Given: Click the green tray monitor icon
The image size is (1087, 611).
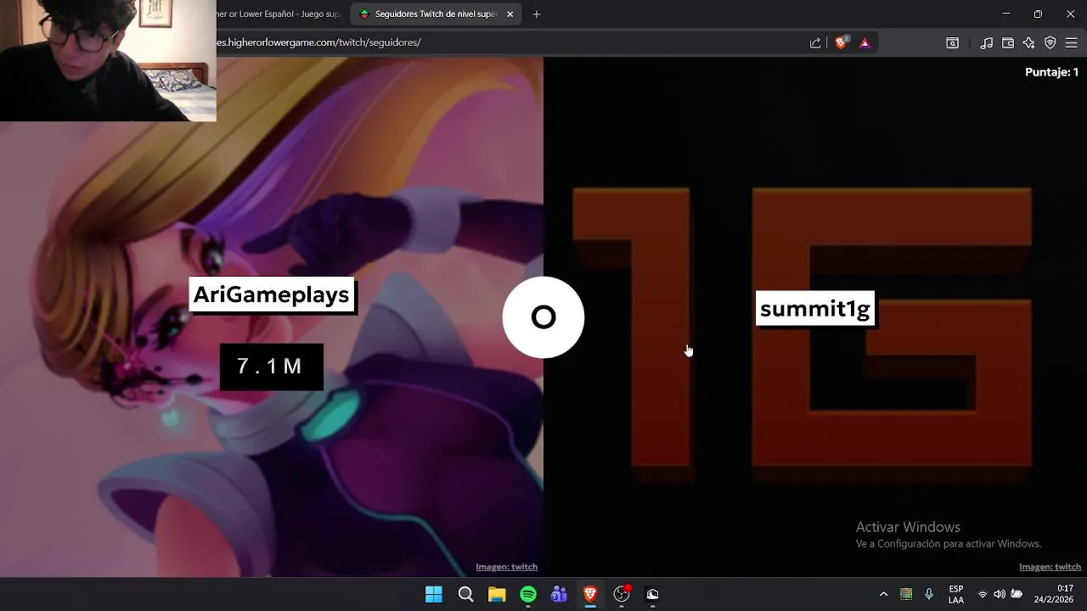Looking at the screenshot, I should tap(906, 594).
